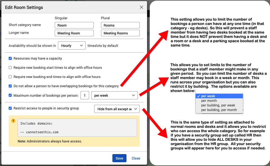
Task: Click the singular short name field 'Room'
Action: [74, 25]
